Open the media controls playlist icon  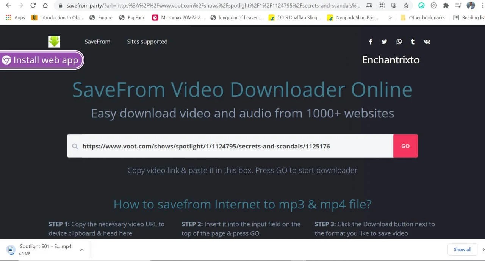point(458,5)
